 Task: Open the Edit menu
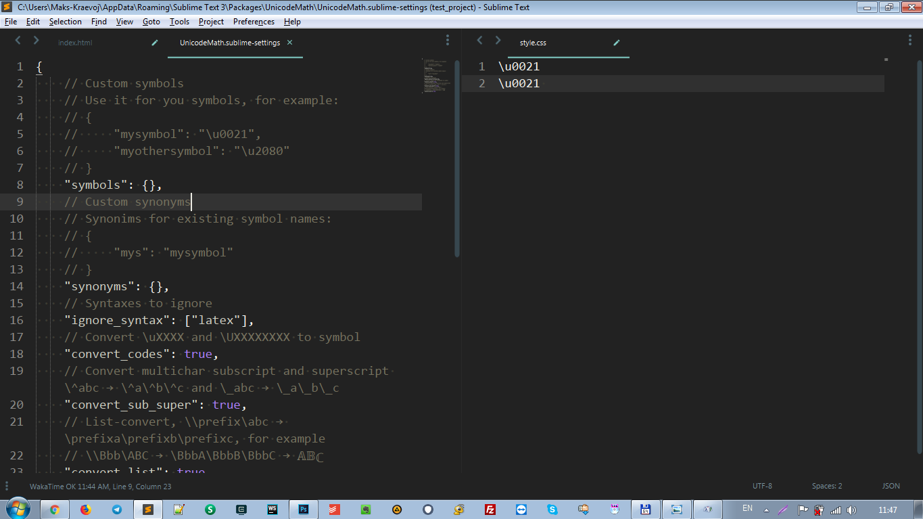tap(32, 22)
